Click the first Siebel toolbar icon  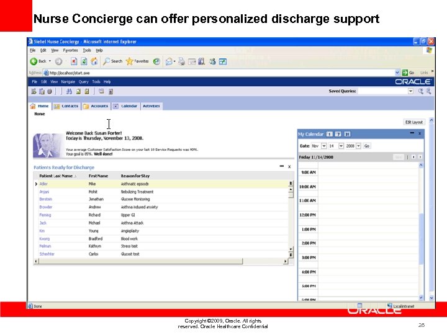pyautogui.click(x=34, y=91)
